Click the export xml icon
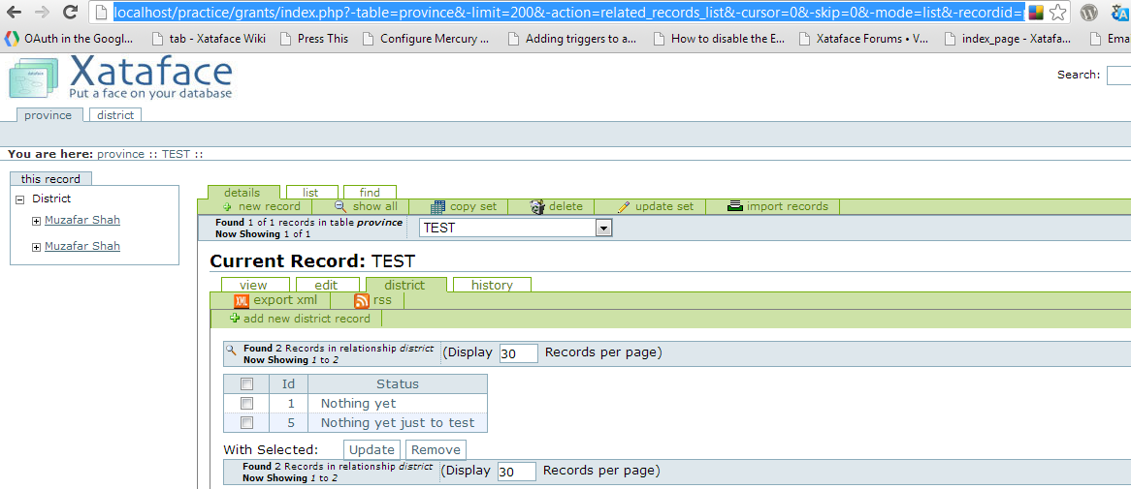The height and width of the screenshot is (489, 1131). (242, 301)
